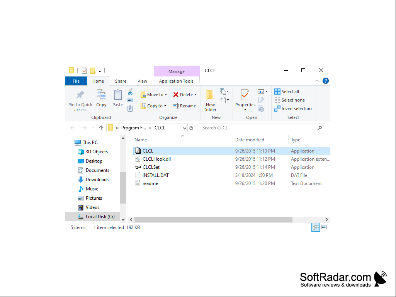Click the Paste shortcut icon
The image size is (396, 297).
(x=130, y=109)
